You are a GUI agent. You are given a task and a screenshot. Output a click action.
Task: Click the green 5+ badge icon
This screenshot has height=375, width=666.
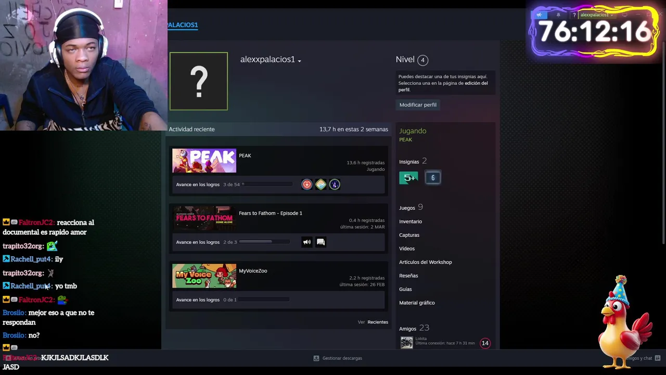point(408,178)
